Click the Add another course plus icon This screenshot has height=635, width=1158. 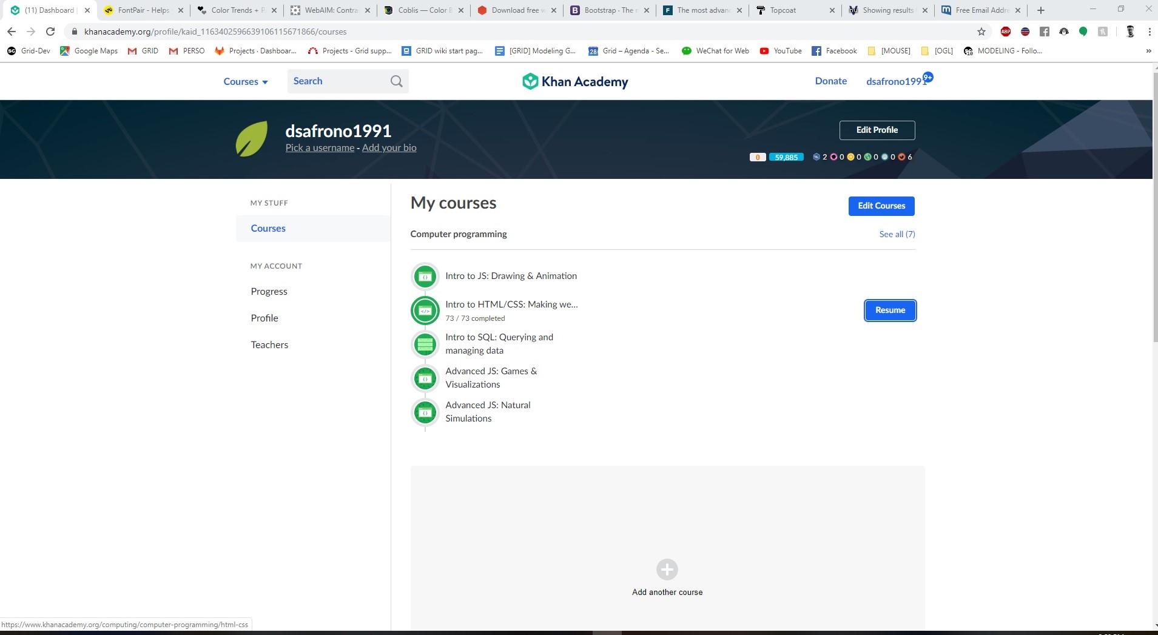[x=667, y=569]
